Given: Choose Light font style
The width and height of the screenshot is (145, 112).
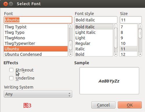Looking at the screenshot, I should (94, 38).
